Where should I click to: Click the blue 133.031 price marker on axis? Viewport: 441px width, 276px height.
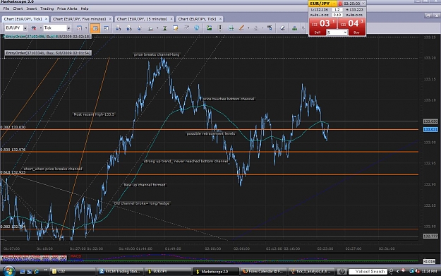click(430, 129)
